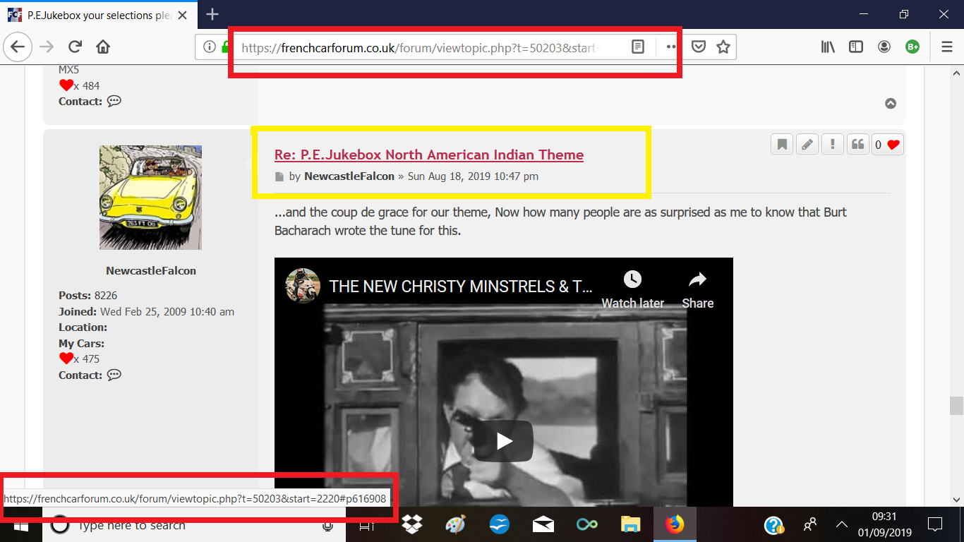Click the small post icon before 'by'
Screen dimensions: 964x542
coord(279,176)
